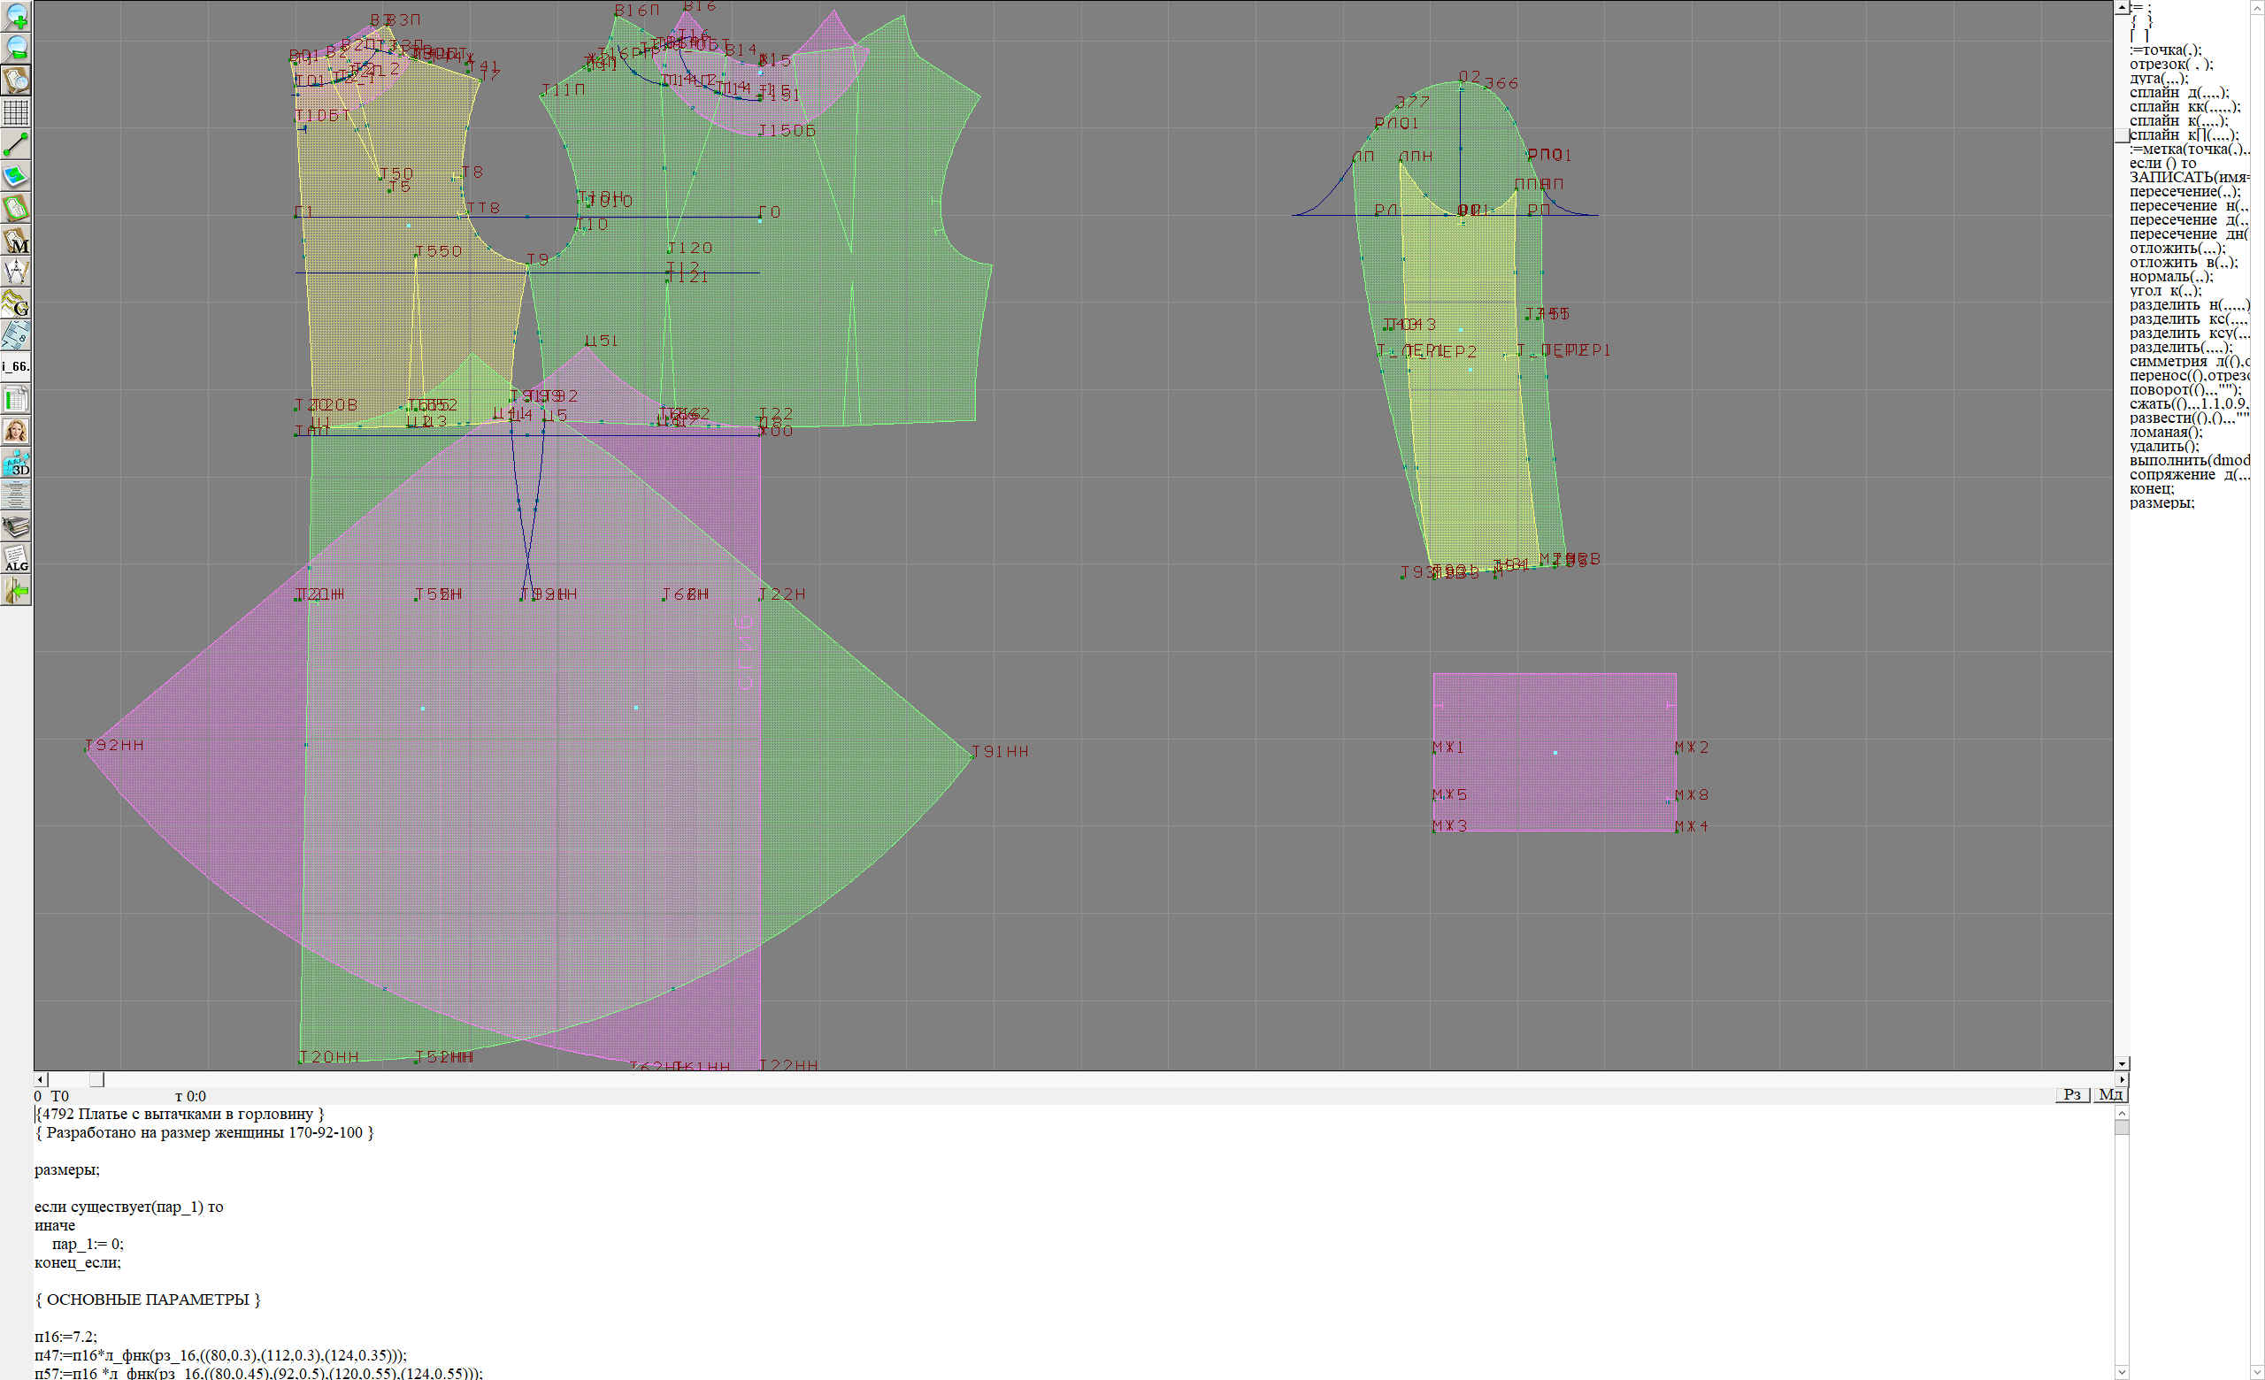
Task: Click the 3D view icon
Action: pos(16,463)
